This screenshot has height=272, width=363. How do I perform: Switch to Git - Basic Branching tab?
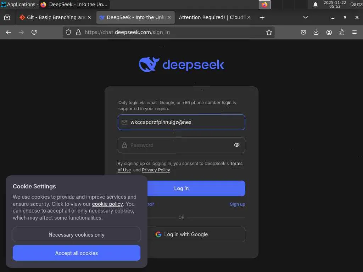click(x=55, y=17)
